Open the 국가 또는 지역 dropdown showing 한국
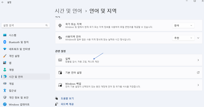Screen dimensions: 204x107 click(x=183, y=26)
